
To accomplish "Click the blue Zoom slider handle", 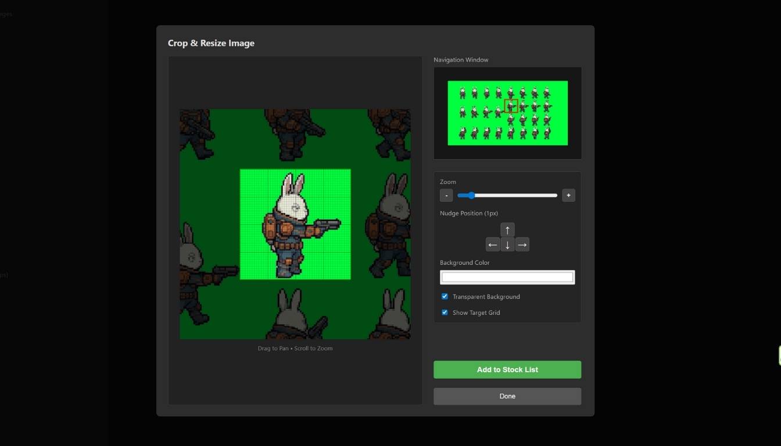I will [471, 196].
